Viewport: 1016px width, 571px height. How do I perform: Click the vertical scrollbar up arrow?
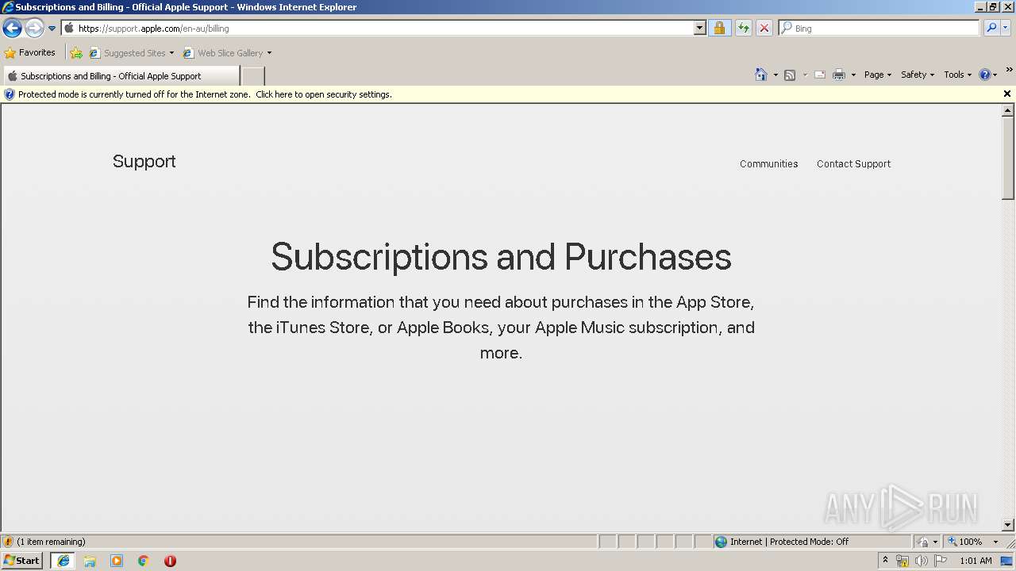(x=1008, y=111)
